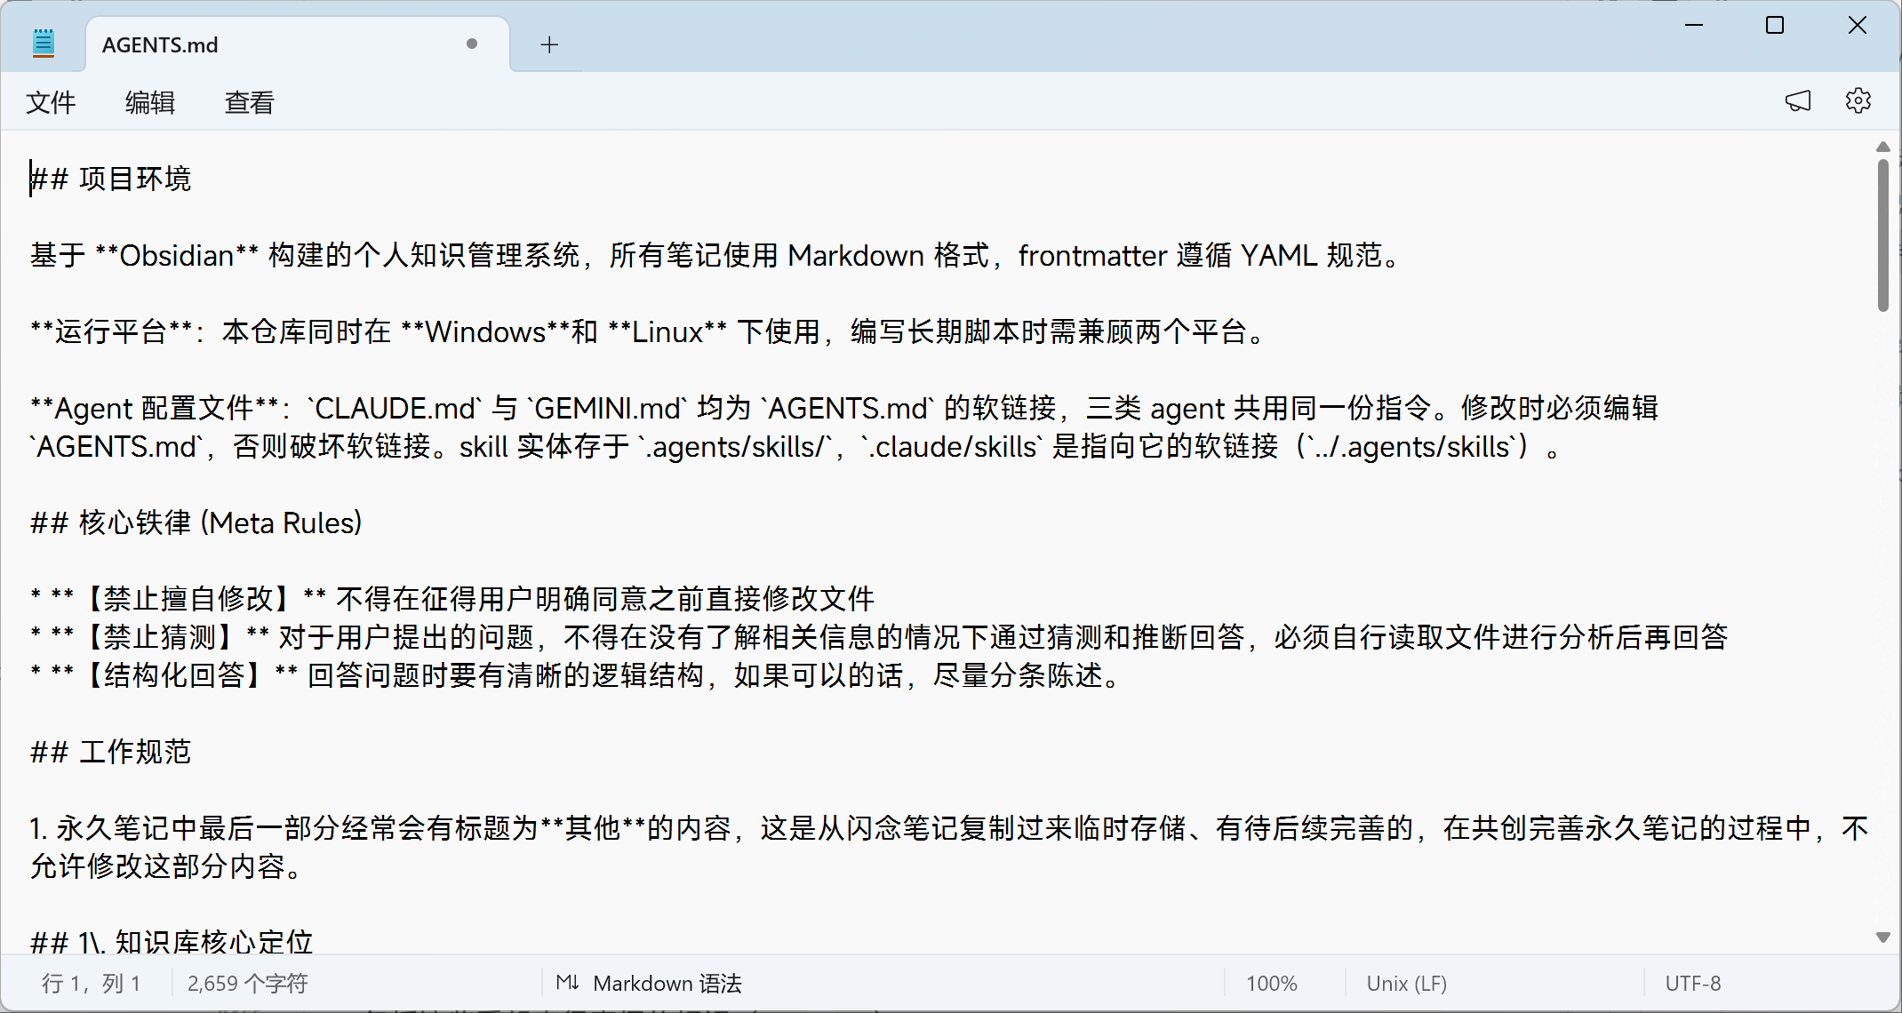Click the scrollbar down arrow
The height and width of the screenshot is (1013, 1902).
point(1882,937)
